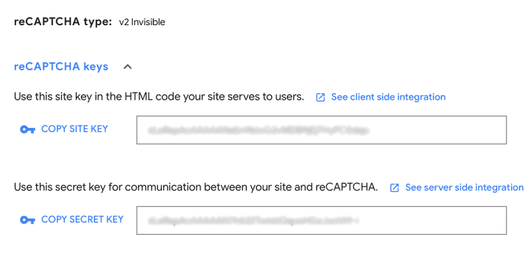Open See client side integration link

coord(388,97)
